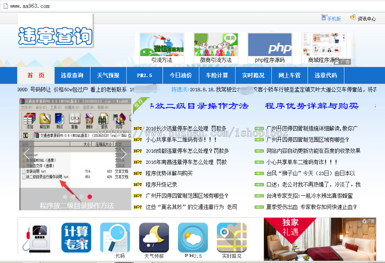Click the 实时路况 map icon
This screenshot has height=263, width=385.
232,238
